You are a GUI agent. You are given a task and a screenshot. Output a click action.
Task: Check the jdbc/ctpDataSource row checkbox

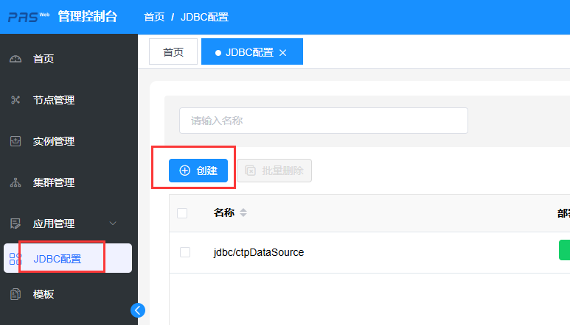tap(185, 252)
